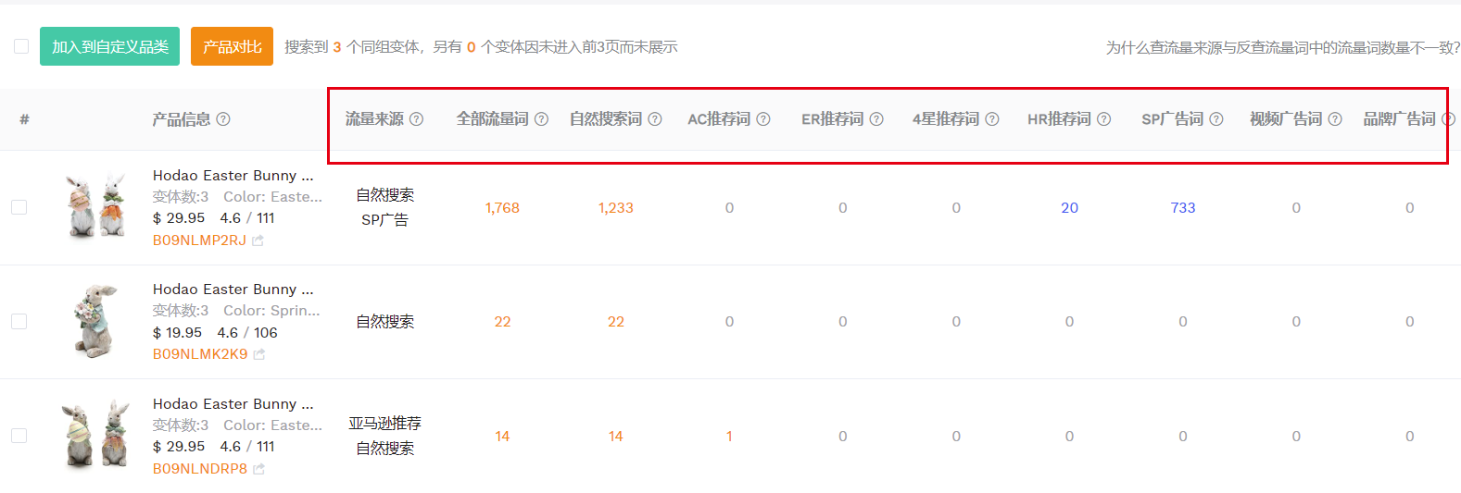
Task: Click the 品牌广告词 column header
Action: (x=1399, y=119)
